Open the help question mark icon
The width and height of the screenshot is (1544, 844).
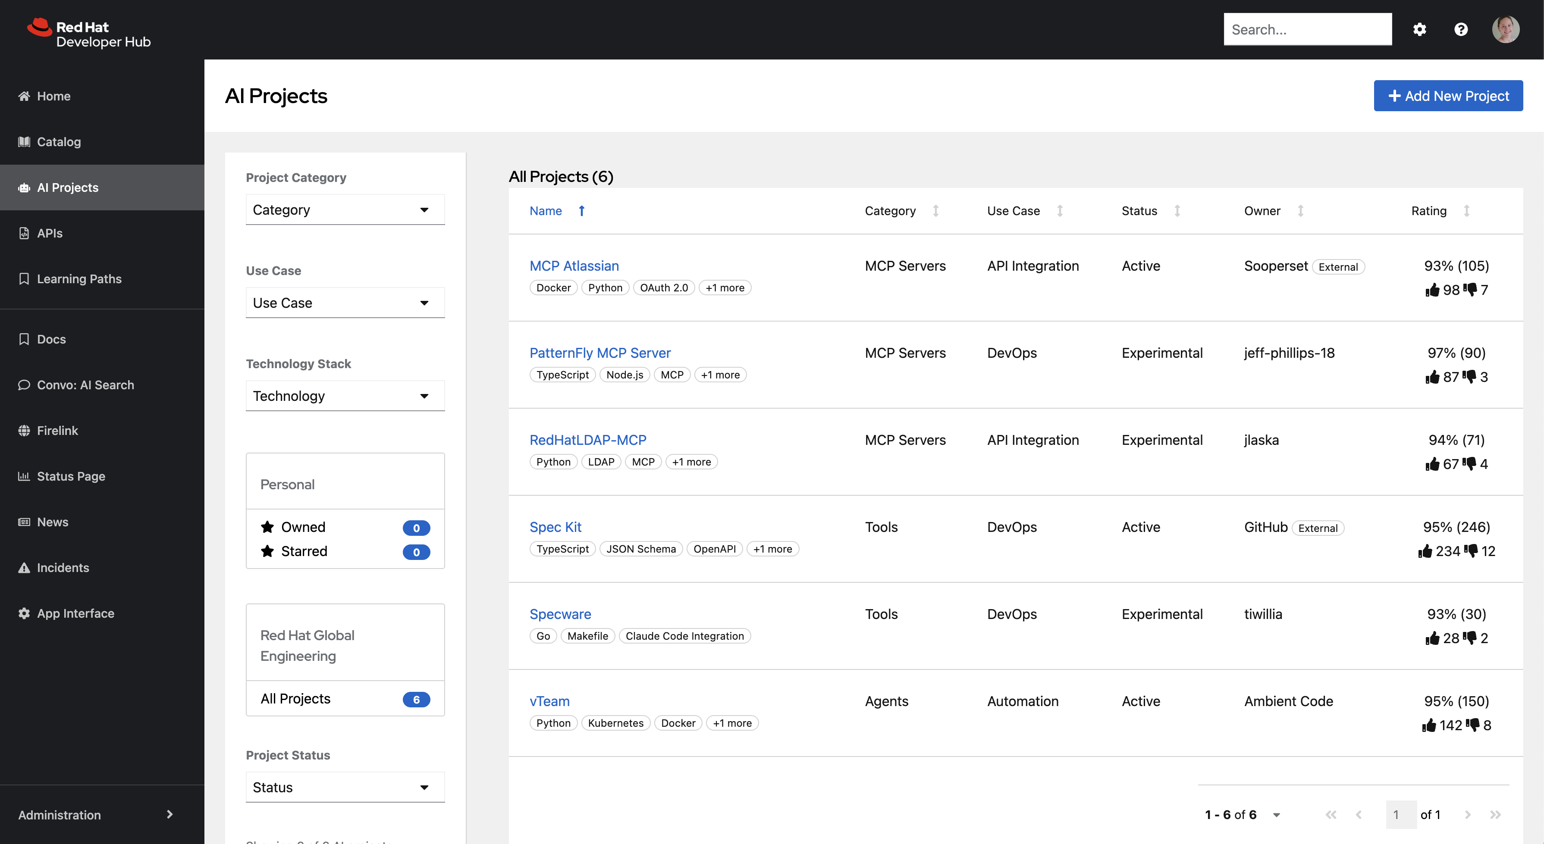point(1461,29)
